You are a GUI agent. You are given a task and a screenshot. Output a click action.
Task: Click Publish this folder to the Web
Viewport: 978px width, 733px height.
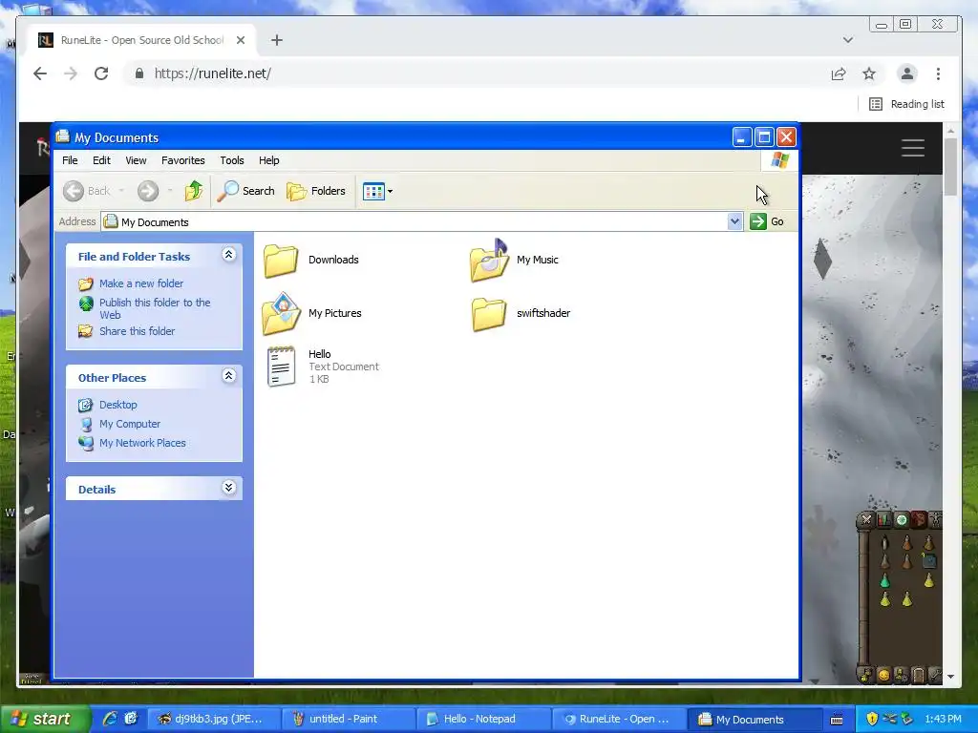click(x=155, y=308)
